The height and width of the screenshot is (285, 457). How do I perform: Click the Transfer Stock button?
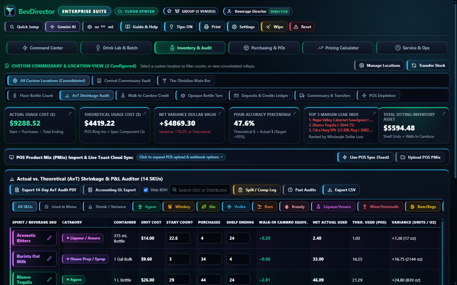tap(428, 65)
